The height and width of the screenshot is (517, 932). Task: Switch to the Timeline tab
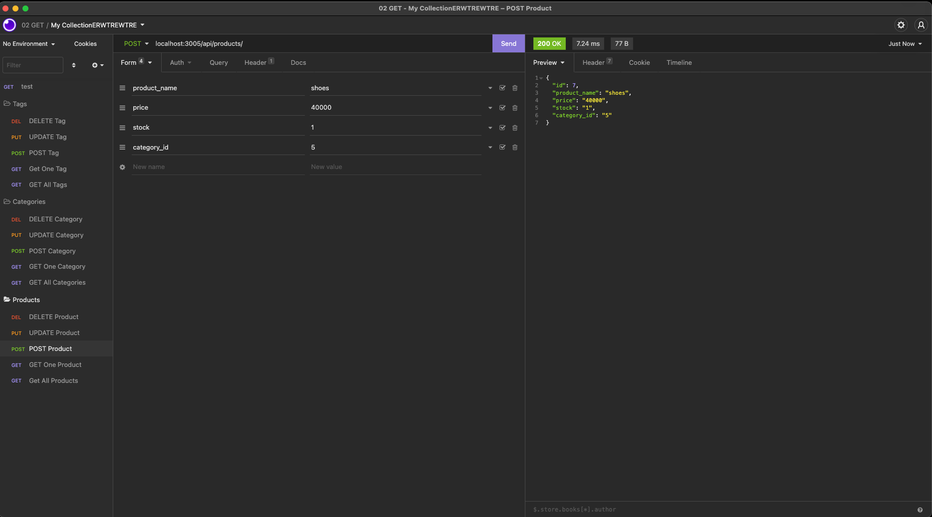(679, 62)
